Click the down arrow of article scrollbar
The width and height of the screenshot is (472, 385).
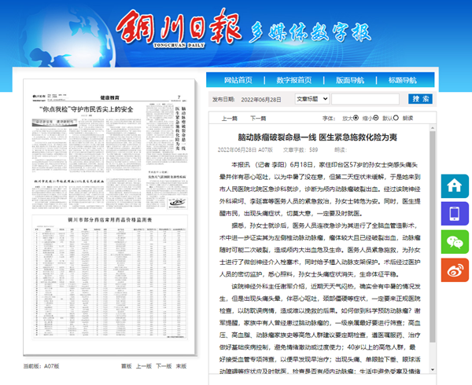tap(433, 369)
